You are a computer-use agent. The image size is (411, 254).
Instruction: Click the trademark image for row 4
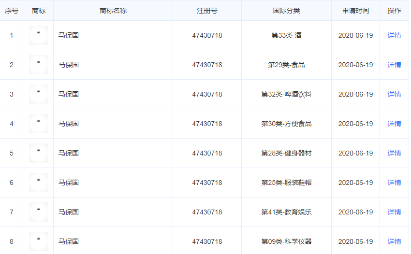(39, 124)
